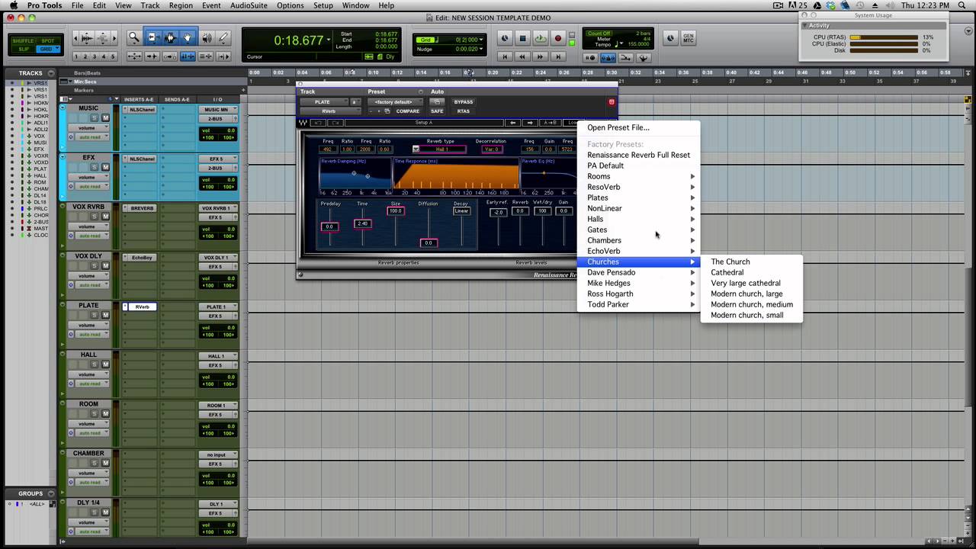Image resolution: width=976 pixels, height=549 pixels.
Task: Select the Trim tool
Action: tap(152, 37)
